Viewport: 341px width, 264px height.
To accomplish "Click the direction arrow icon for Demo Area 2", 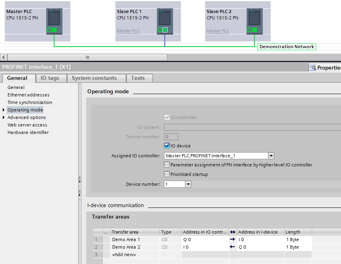I will 232,247.
